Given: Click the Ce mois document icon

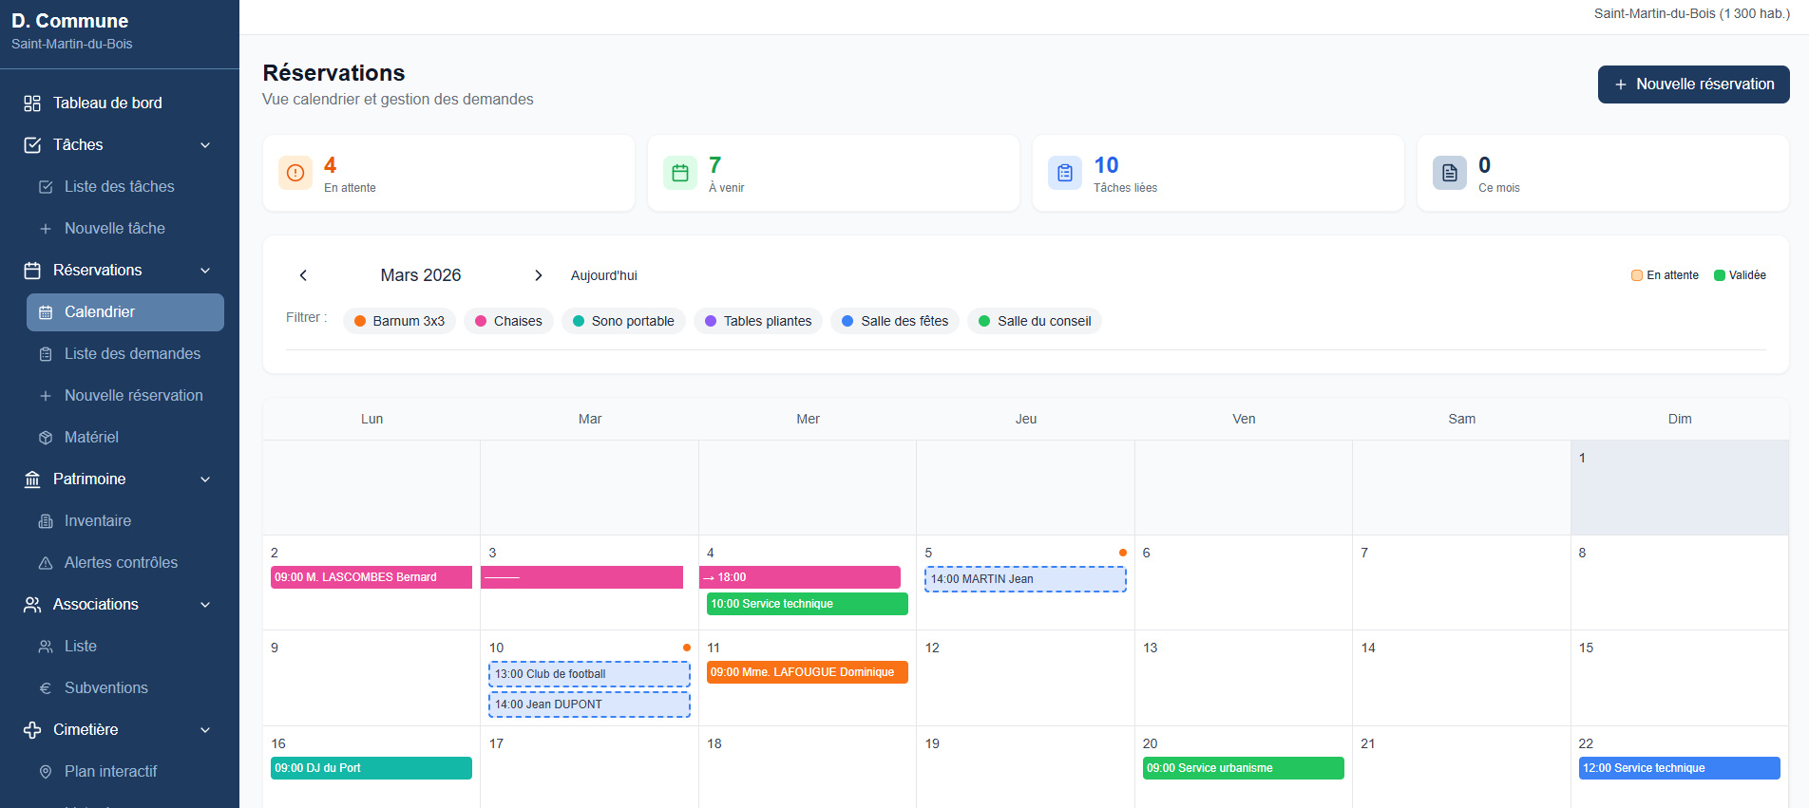Looking at the screenshot, I should coord(1450,173).
